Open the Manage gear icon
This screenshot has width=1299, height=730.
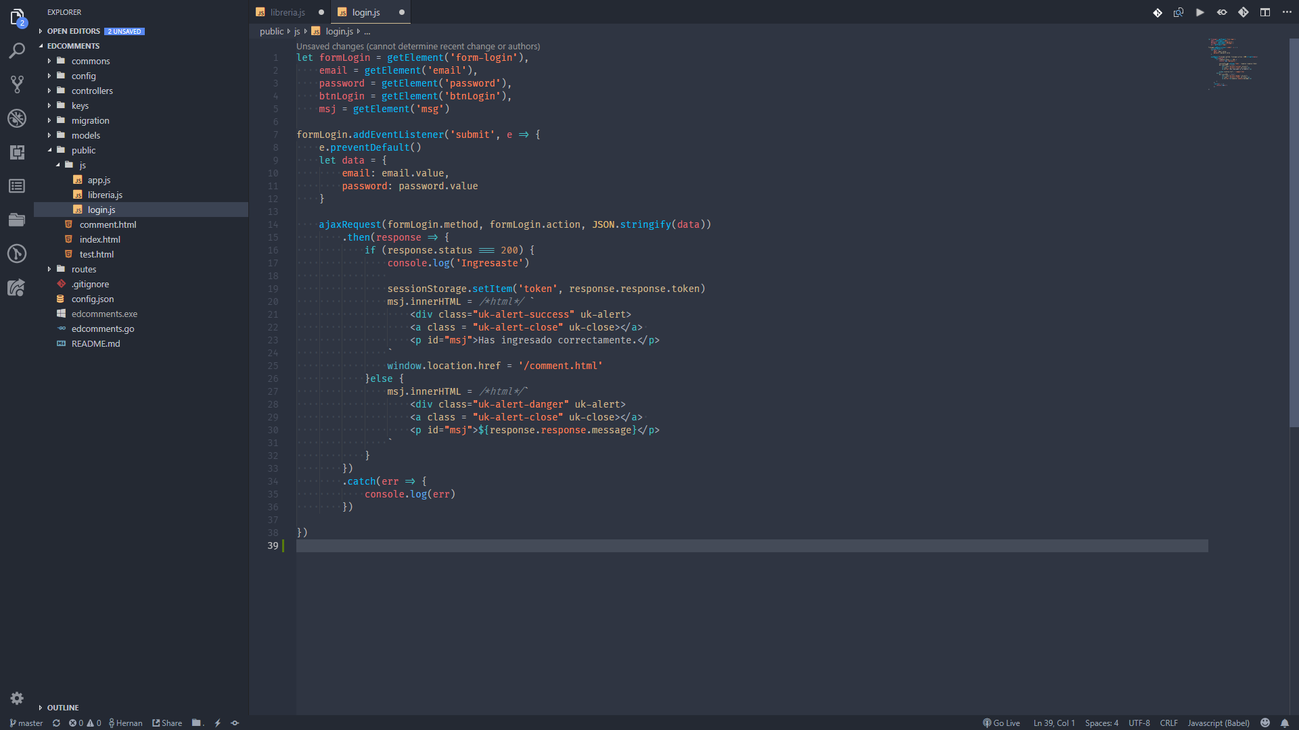tap(17, 698)
